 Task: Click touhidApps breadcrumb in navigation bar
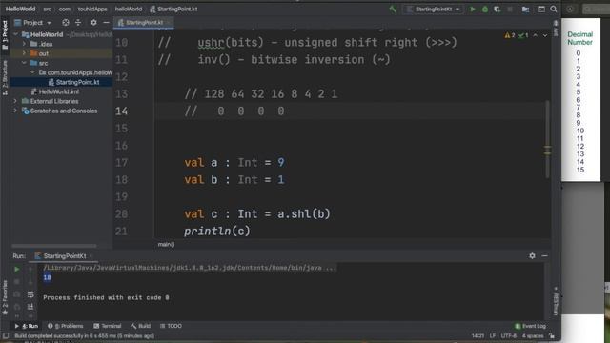[x=92, y=9]
